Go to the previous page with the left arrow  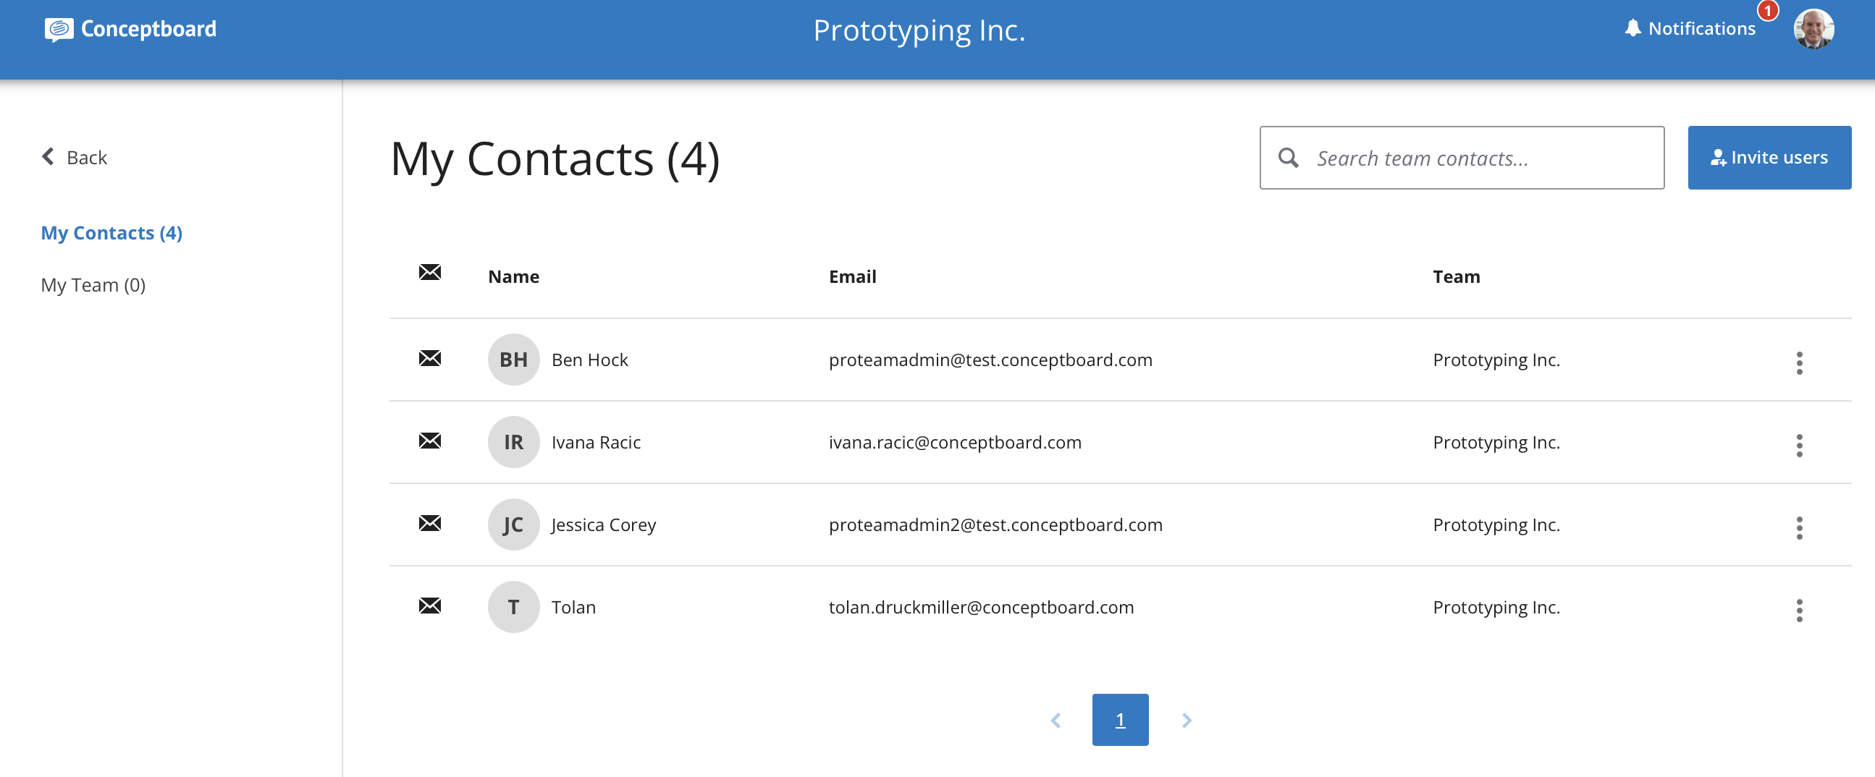click(x=1056, y=721)
